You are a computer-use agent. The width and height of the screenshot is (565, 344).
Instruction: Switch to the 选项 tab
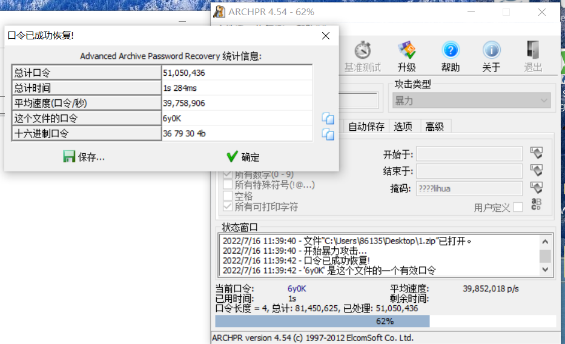[403, 127]
